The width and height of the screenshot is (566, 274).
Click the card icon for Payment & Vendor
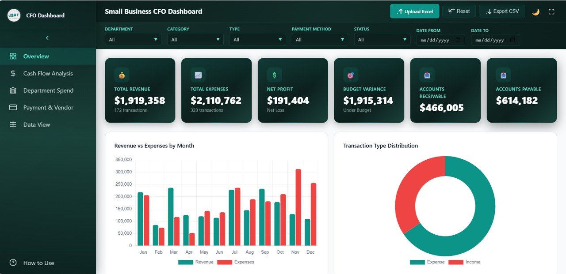coord(12,107)
